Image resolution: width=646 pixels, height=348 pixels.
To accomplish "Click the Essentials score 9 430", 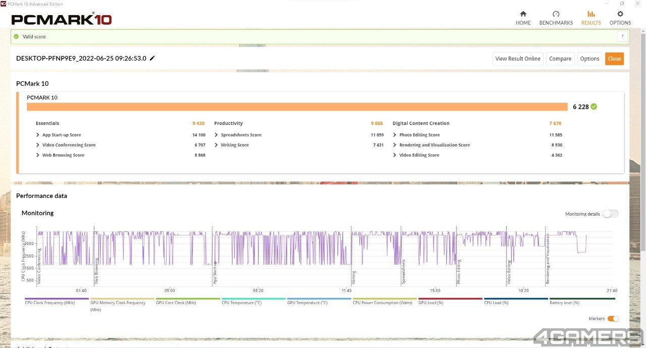I will (x=198, y=123).
